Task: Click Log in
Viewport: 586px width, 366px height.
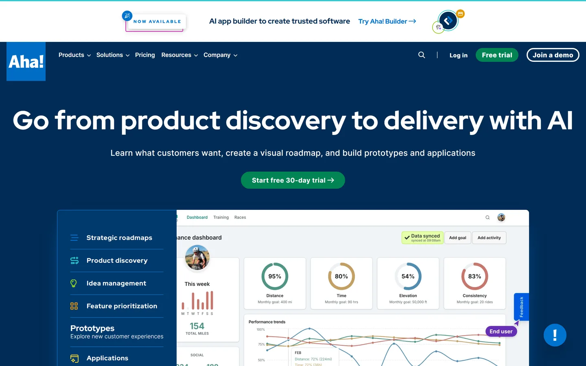Action: tap(458, 55)
